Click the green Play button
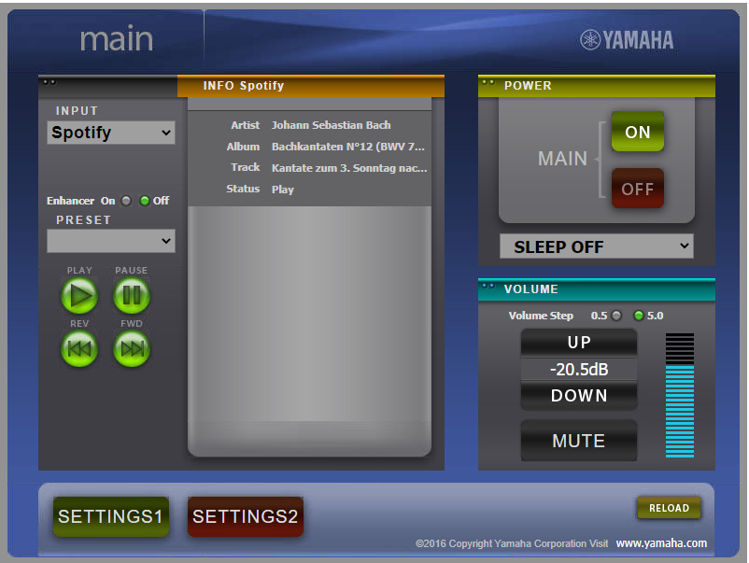749x563 pixels. (79, 296)
